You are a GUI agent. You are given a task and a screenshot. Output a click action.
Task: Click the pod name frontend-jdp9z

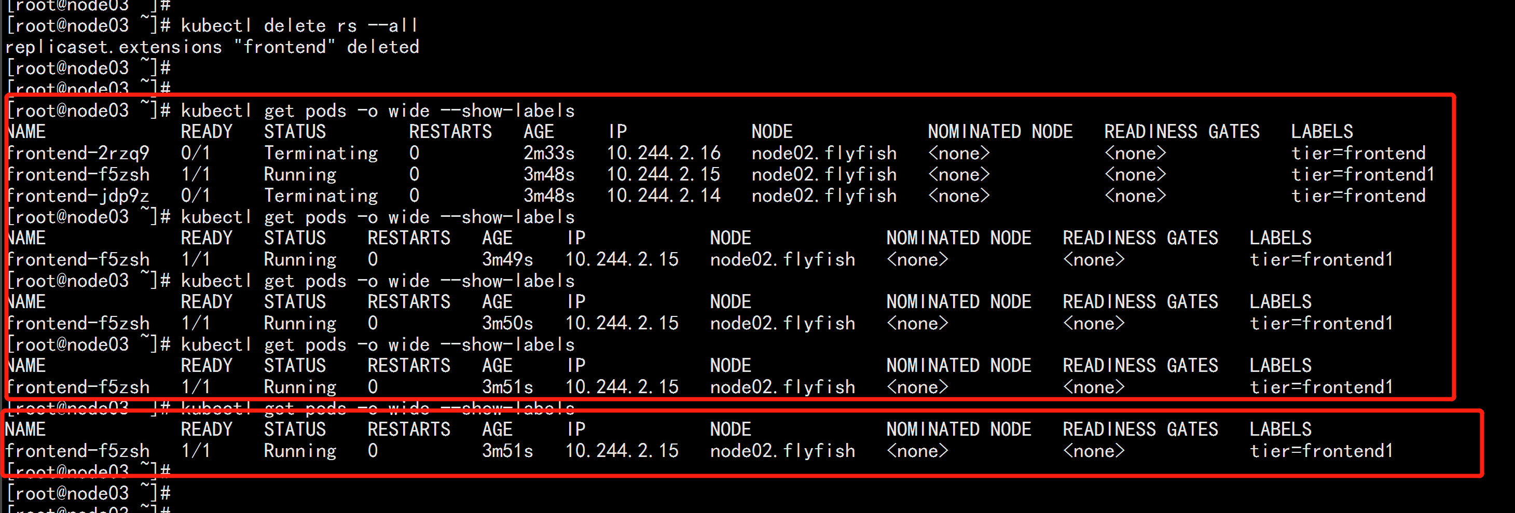pos(78,196)
